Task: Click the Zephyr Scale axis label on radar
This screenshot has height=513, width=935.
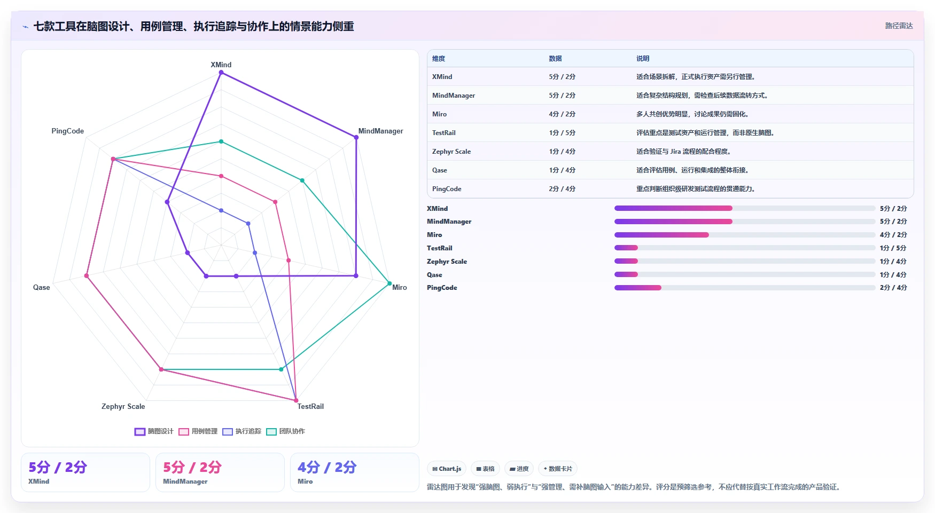Action: point(123,406)
